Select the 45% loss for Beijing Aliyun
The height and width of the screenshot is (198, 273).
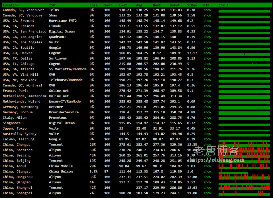click(93, 155)
